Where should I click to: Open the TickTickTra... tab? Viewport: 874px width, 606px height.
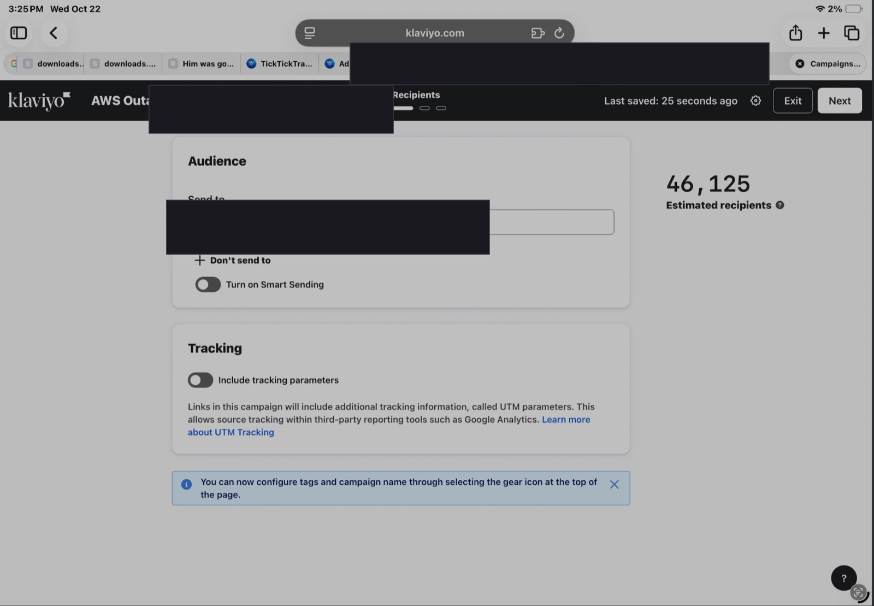coord(280,63)
